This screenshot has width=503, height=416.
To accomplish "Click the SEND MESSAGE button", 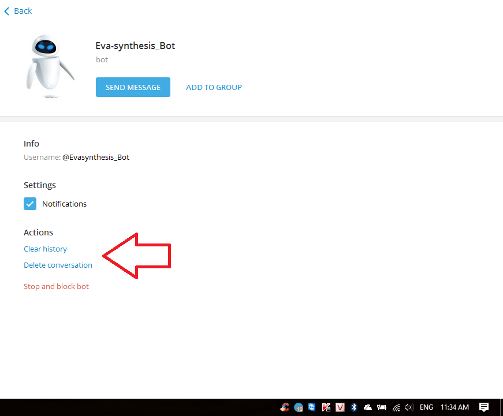I will coord(133,87).
